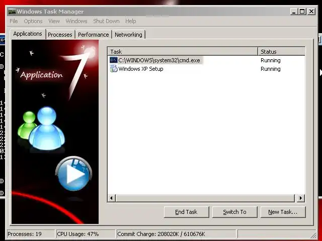Viewport: 322px width, 241px height.
Task: Sort by the Status column header
Action: click(x=282, y=51)
